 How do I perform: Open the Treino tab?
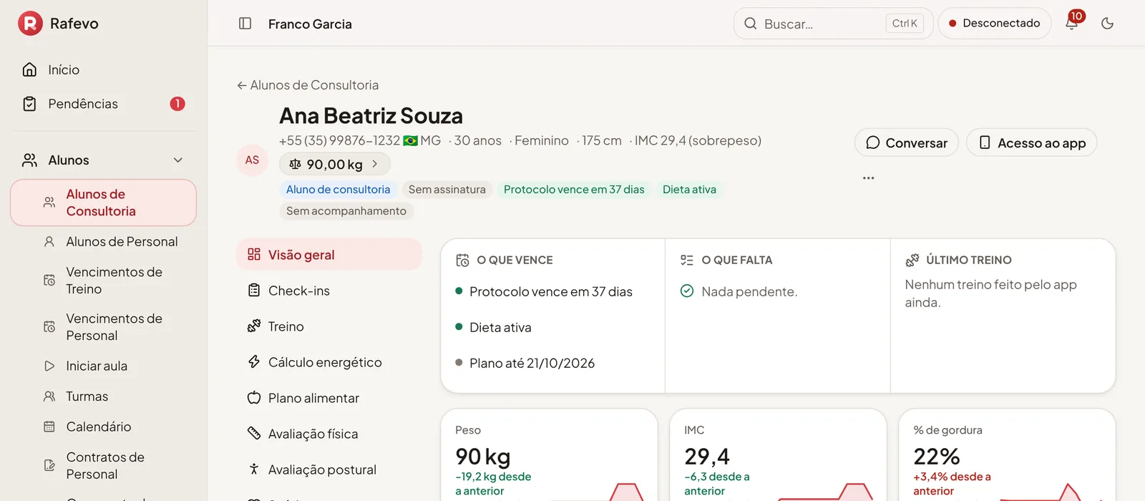[x=329, y=326]
